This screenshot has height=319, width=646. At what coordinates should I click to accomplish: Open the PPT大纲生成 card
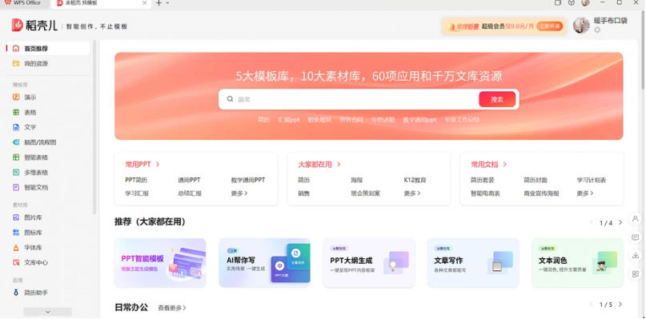(369, 262)
